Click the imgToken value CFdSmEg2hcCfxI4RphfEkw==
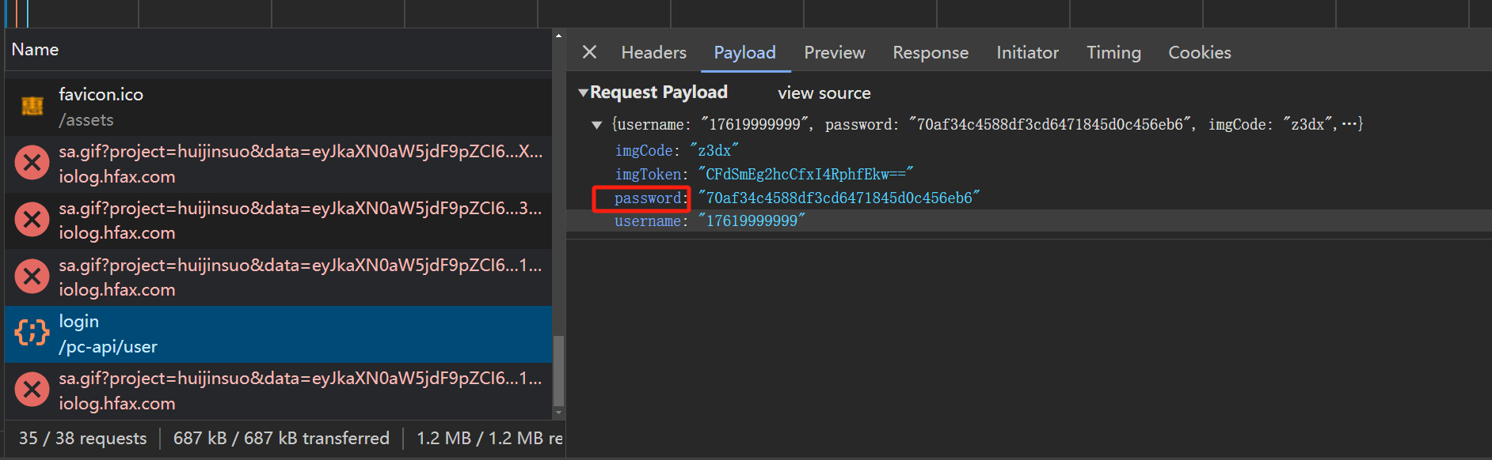The width and height of the screenshot is (1492, 460). click(806, 174)
